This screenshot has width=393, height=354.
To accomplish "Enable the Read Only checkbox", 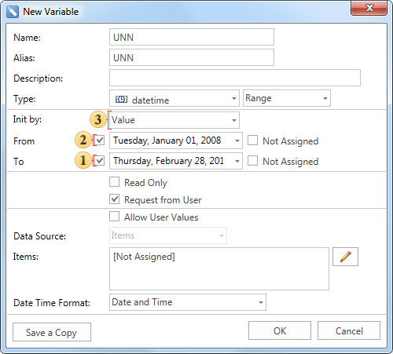I will [x=114, y=182].
